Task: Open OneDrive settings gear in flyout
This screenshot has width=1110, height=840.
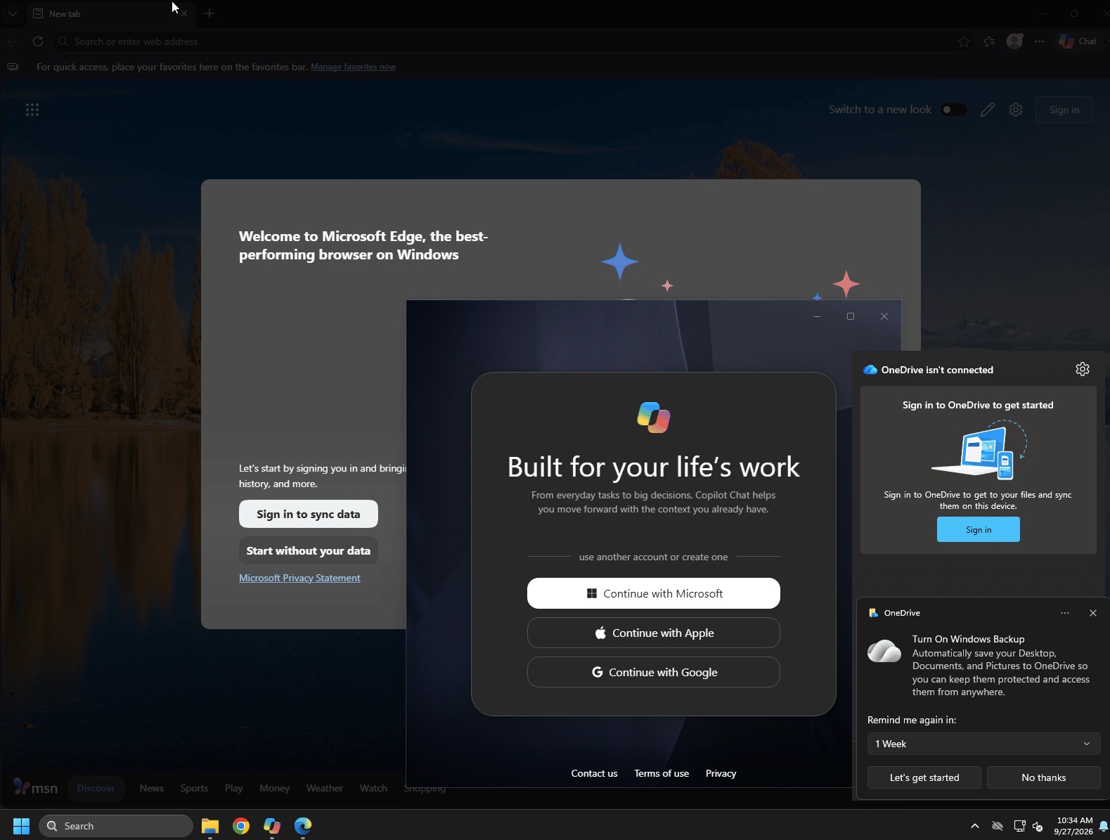Action: point(1082,369)
